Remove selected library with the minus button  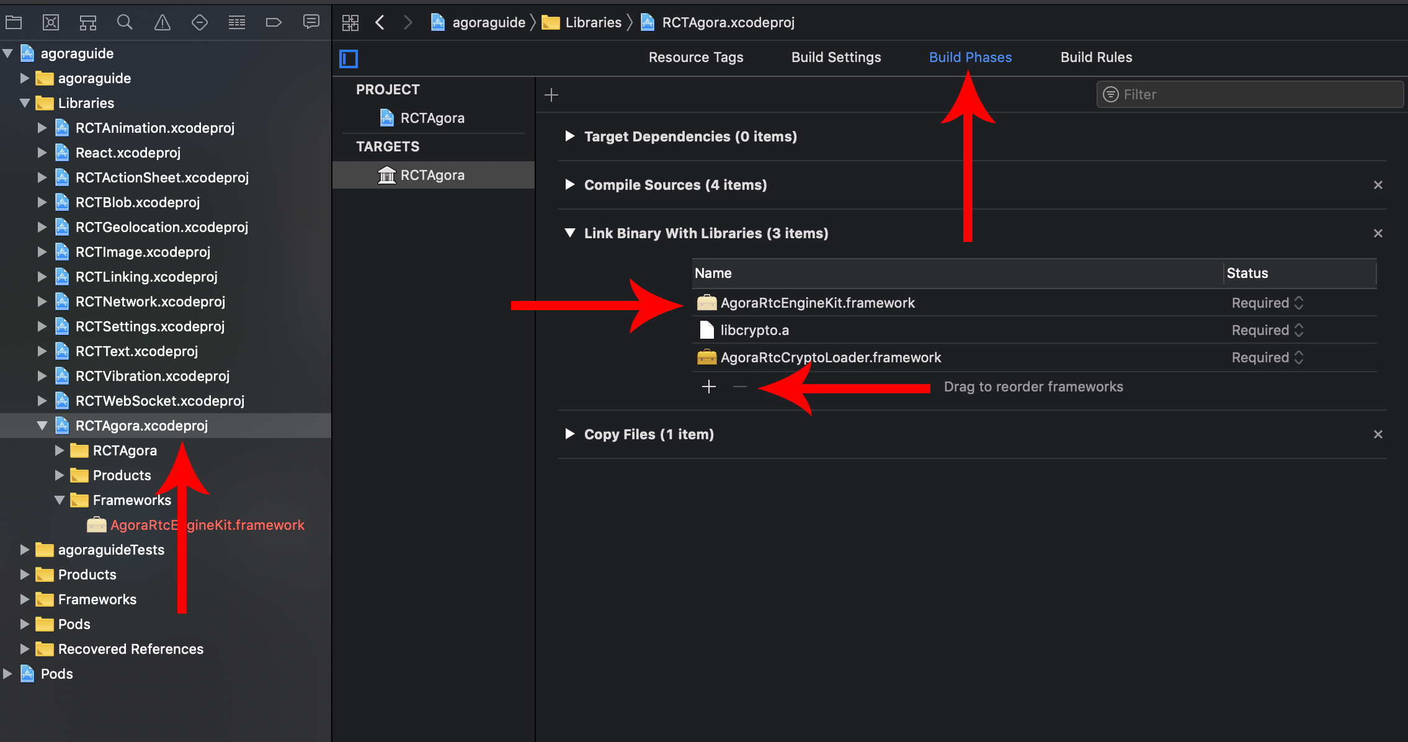pos(740,387)
